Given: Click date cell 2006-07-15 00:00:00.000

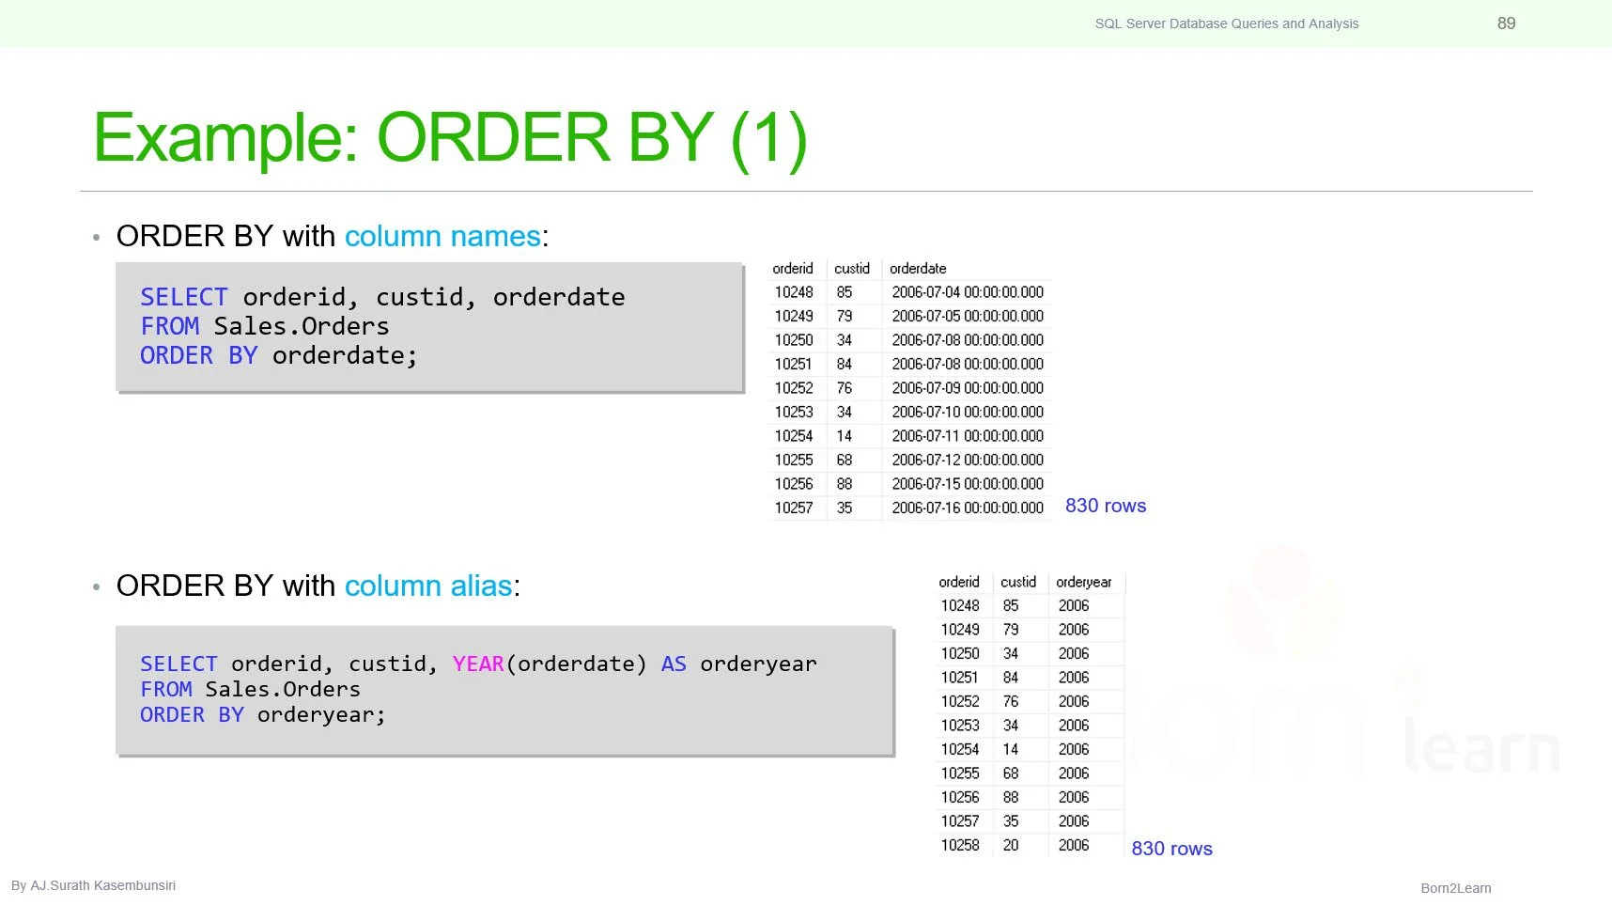Looking at the screenshot, I should (x=968, y=484).
